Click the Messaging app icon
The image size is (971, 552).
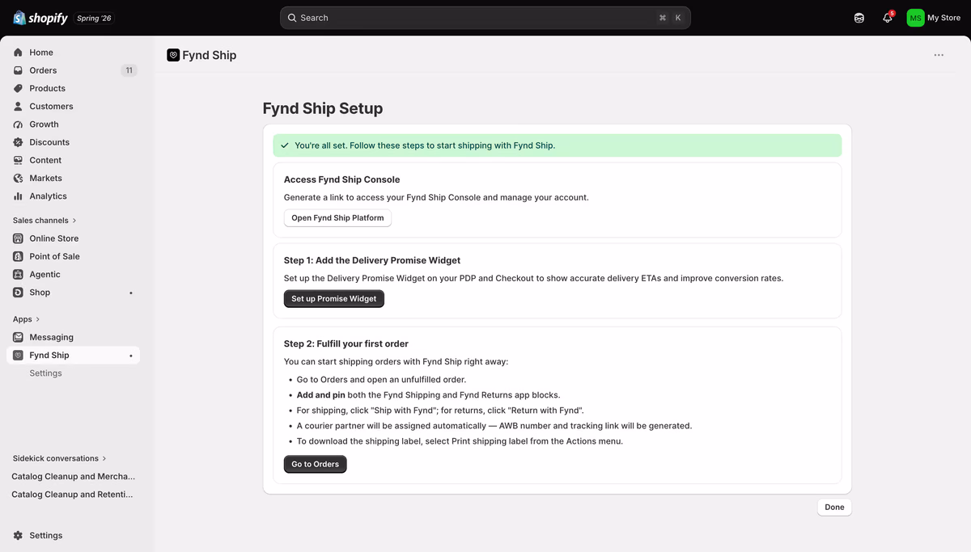(x=18, y=337)
